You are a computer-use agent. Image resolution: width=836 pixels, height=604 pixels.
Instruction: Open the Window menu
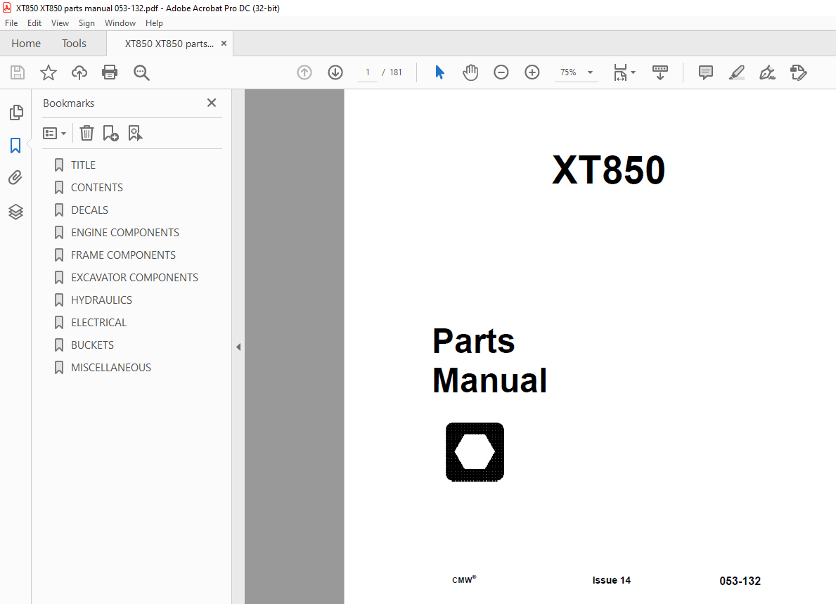[120, 23]
